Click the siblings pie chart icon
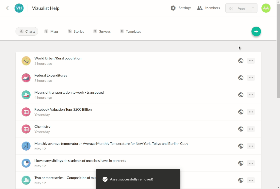The height and width of the screenshot is (189, 280). [x=26, y=163]
